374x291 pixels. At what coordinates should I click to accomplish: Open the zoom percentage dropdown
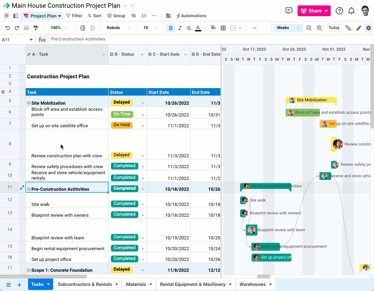[x=59, y=28]
